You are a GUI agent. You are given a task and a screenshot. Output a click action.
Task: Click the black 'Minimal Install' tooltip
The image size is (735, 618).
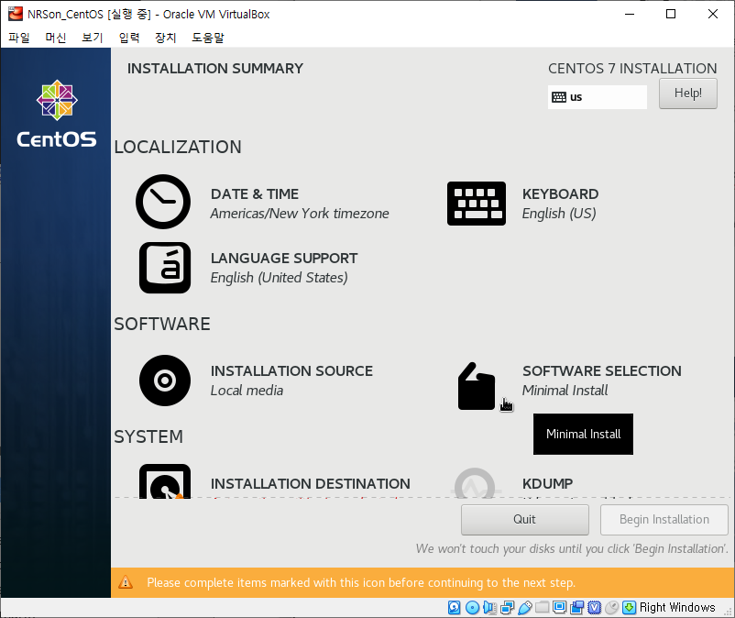583,435
